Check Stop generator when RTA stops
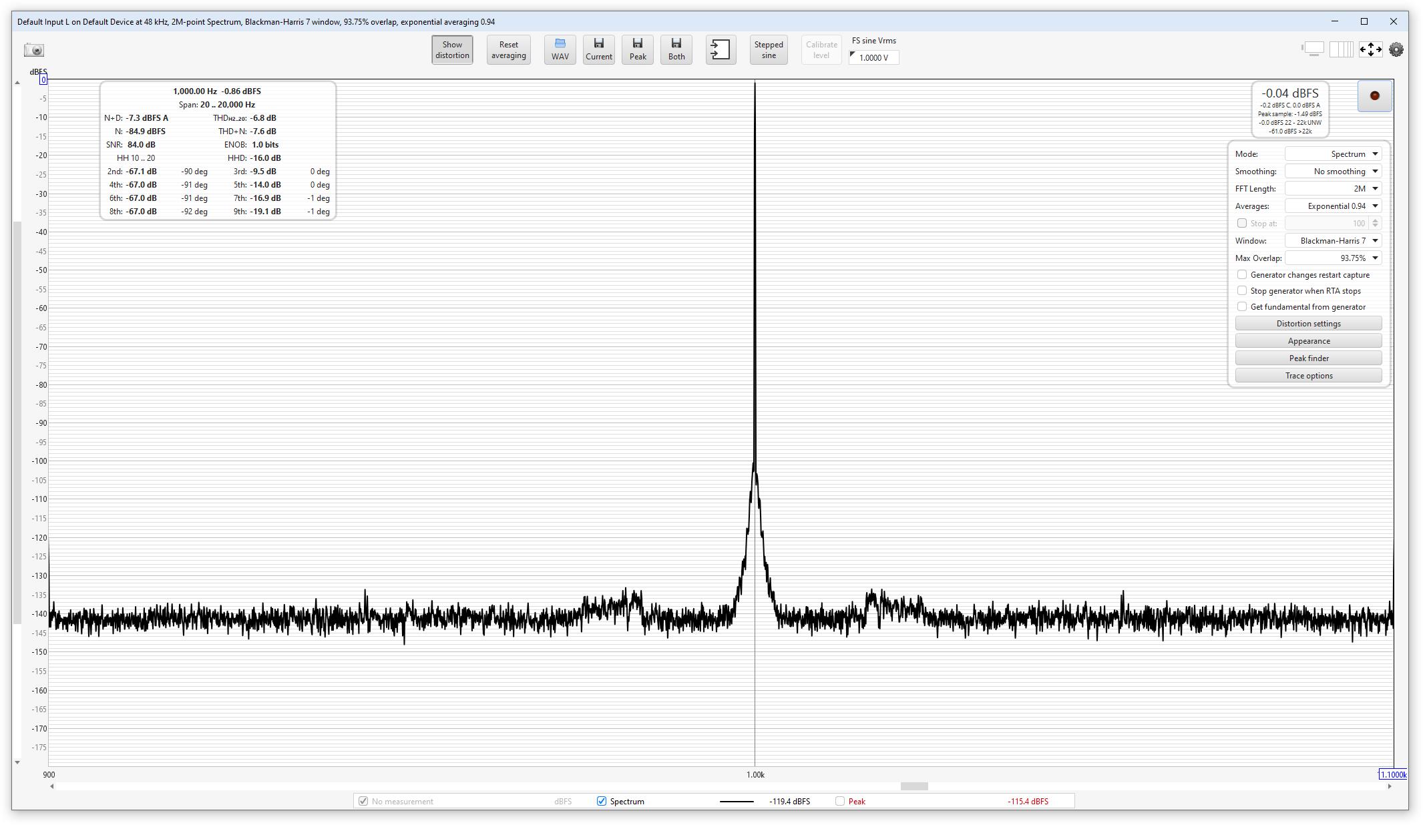Viewport: 1423px width, 825px height. pos(1242,291)
